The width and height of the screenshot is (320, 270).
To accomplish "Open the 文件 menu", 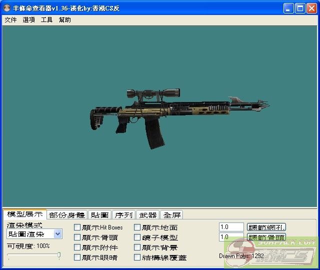I will [x=10, y=20].
